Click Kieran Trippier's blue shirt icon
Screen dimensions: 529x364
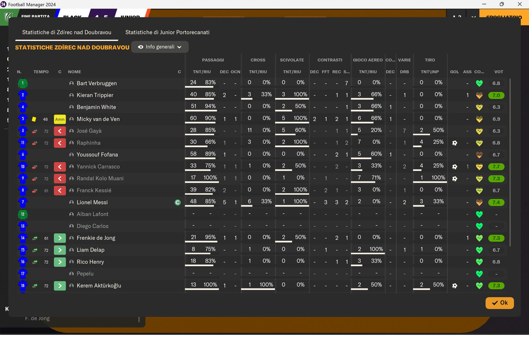point(23,95)
